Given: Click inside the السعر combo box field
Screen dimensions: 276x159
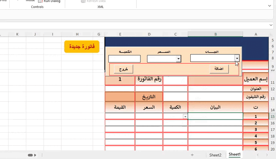Looking at the screenshot, I should (x=162, y=59).
